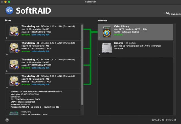This screenshot has height=124, width=181.
Task: Click the "ThunderBay - A" disk name
Action: [30, 26]
